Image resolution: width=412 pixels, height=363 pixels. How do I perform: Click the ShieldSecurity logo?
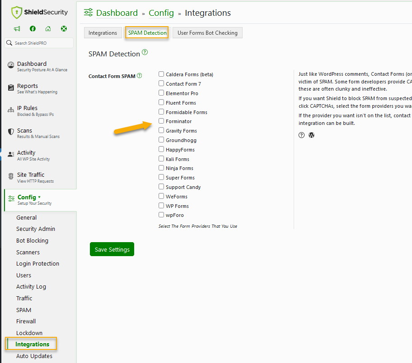tap(39, 12)
